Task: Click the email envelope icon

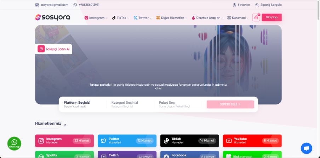Action: (37, 5)
